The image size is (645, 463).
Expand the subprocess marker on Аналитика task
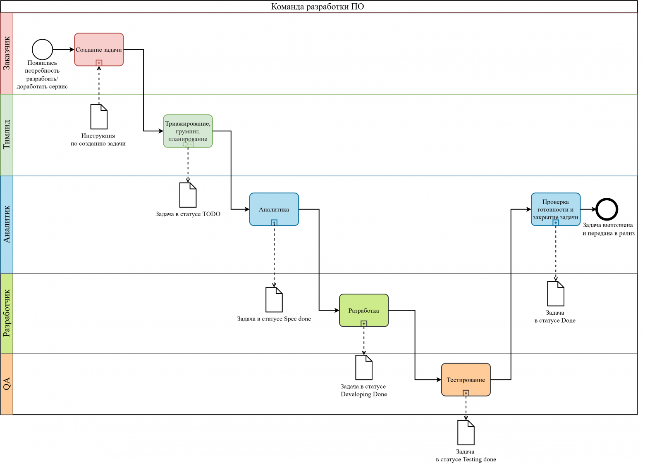274,223
